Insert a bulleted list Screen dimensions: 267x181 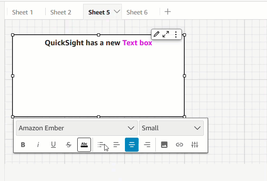101,145
